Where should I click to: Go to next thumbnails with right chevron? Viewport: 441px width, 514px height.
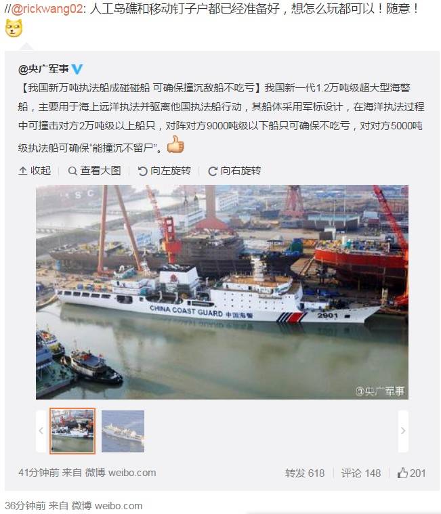(x=403, y=431)
